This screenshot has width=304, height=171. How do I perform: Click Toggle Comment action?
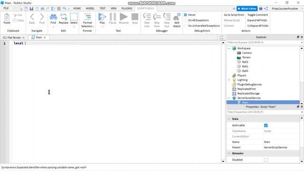(x=257, y=15)
